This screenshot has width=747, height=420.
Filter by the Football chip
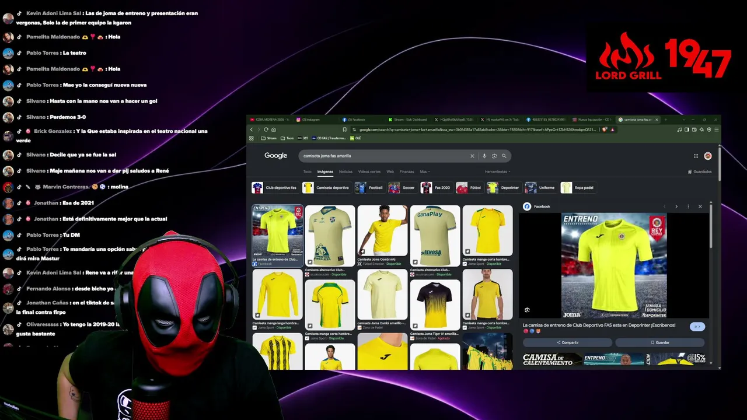[369, 188]
